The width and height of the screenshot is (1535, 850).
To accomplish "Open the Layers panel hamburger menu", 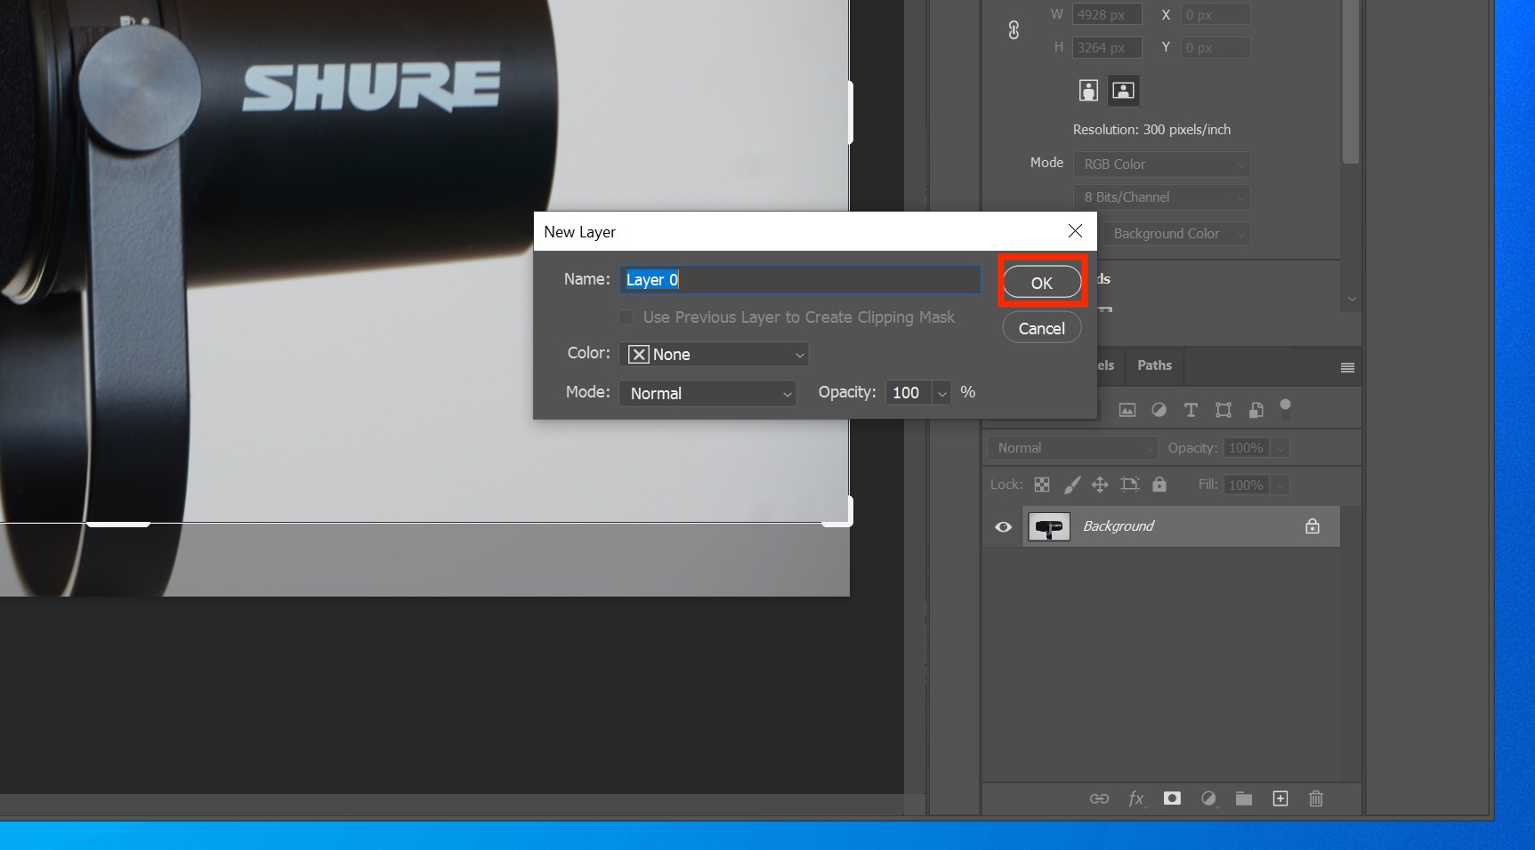I will 1347,367.
